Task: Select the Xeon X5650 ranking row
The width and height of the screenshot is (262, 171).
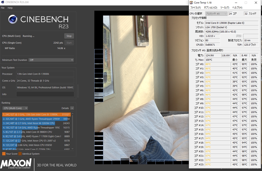Action: click(x=36, y=145)
